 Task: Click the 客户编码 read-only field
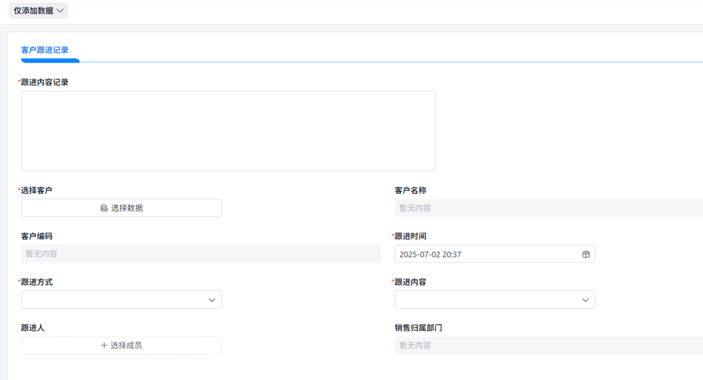tap(200, 254)
